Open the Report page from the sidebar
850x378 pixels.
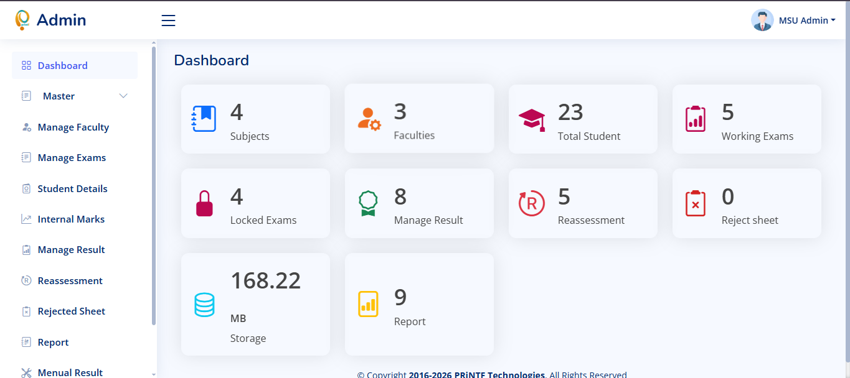coord(53,342)
